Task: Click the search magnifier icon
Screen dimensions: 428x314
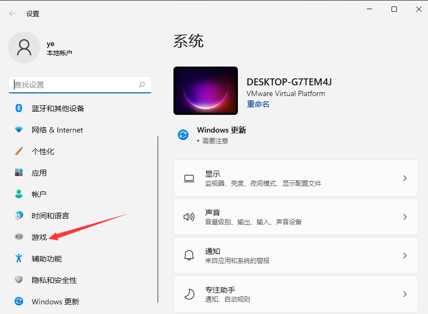Action: click(x=142, y=85)
